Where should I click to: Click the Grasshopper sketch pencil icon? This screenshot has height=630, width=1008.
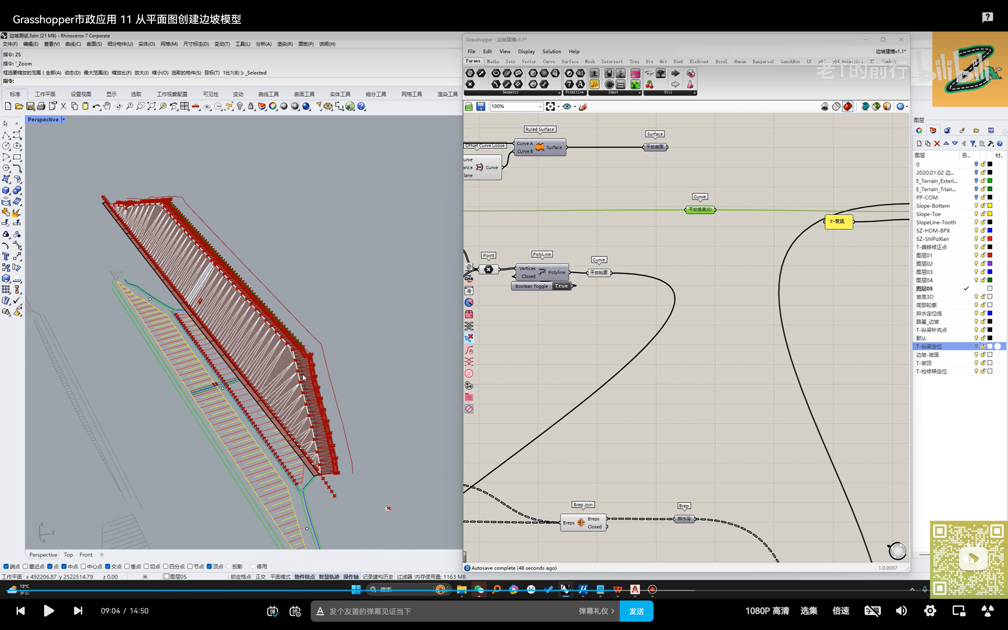tap(583, 107)
